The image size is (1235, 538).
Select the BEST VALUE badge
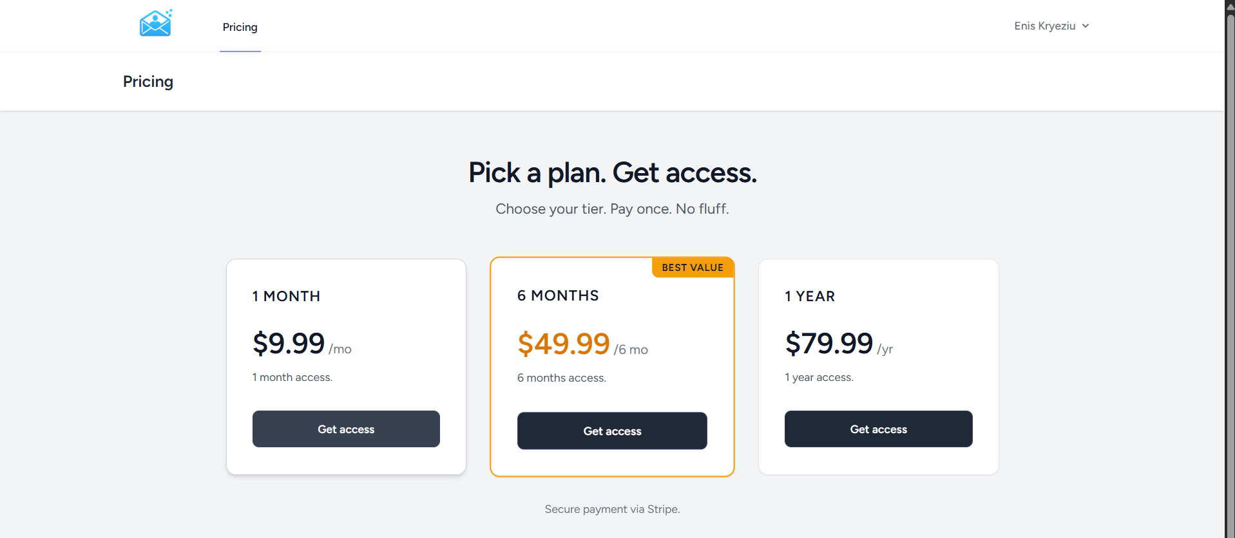[693, 267]
